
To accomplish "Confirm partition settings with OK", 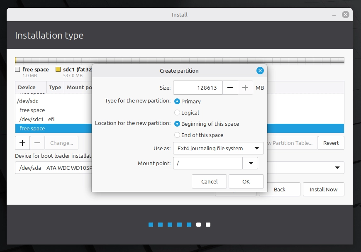I will 246,181.
